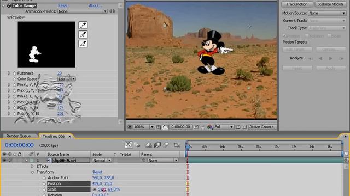Open the resolution Full dropdown
This screenshot has height=196, width=350.
pyautogui.click(x=223, y=127)
